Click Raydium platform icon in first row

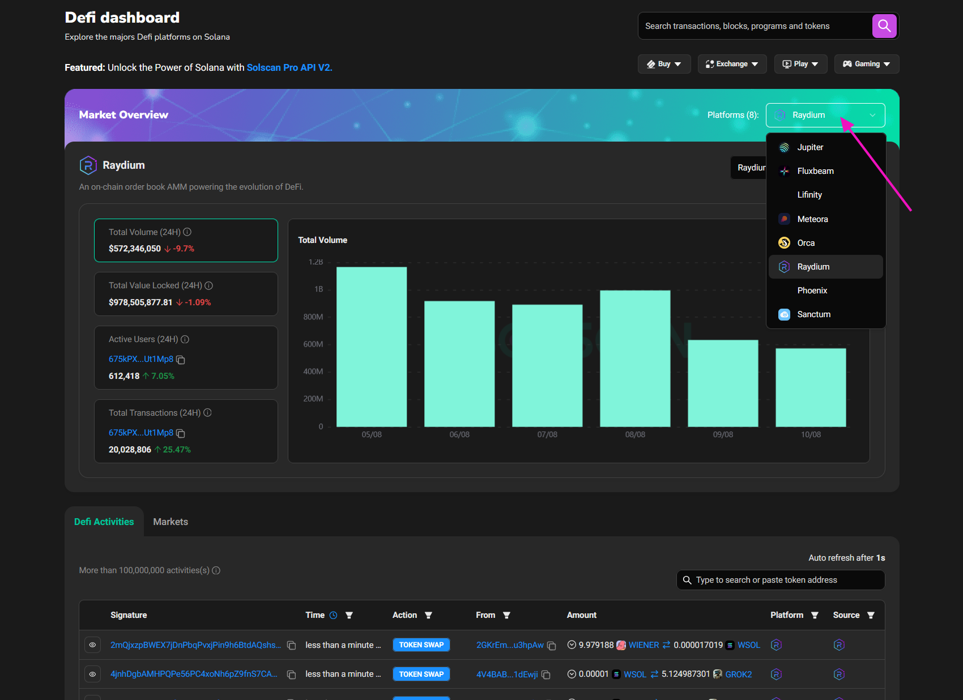pyautogui.click(x=776, y=644)
